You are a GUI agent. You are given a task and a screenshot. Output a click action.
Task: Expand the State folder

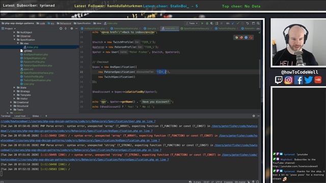click(x=14, y=87)
